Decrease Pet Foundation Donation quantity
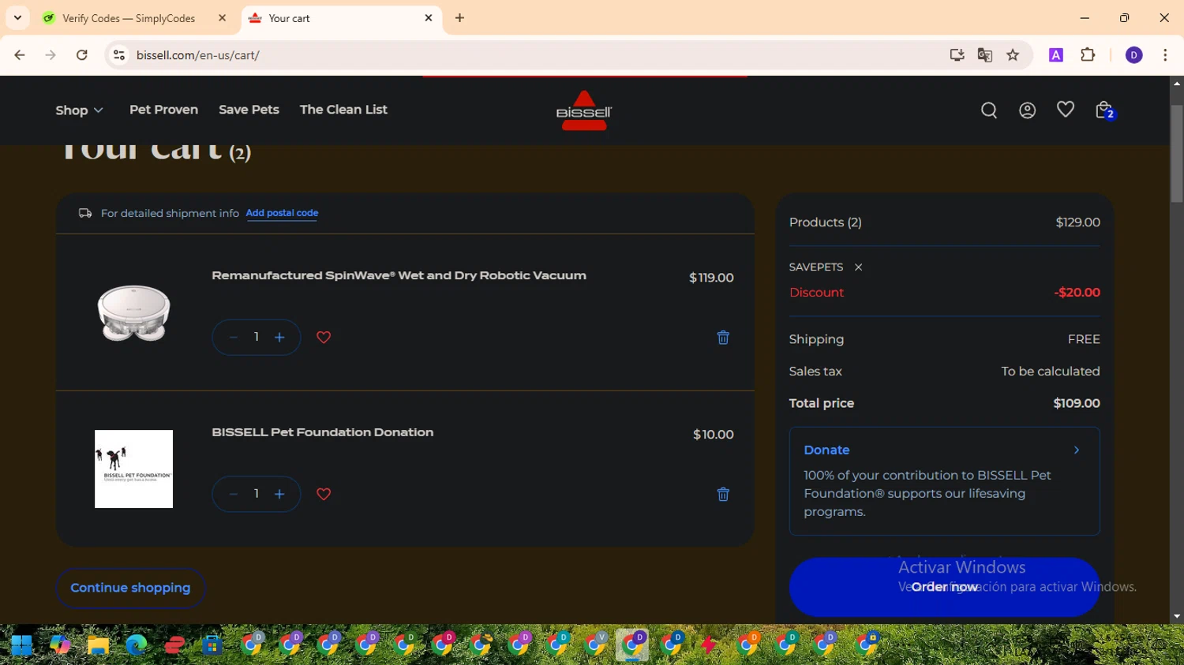Screen dimensions: 1184x665 (x=234, y=495)
